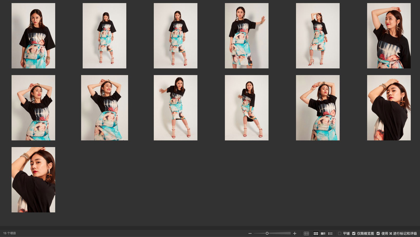Image resolution: width=420 pixels, height=237 pixels.
Task: Select last thumbnail in the top row
Action: [389, 36]
